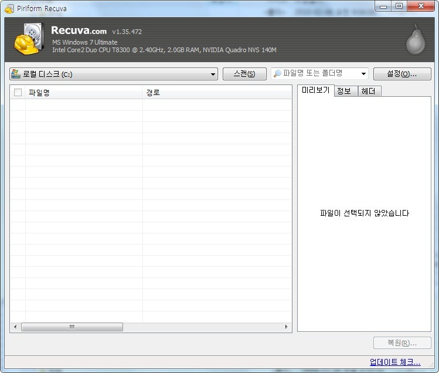The height and width of the screenshot is (373, 439).
Task: Toggle the select-all checkbox in file list header
Action: (18, 93)
